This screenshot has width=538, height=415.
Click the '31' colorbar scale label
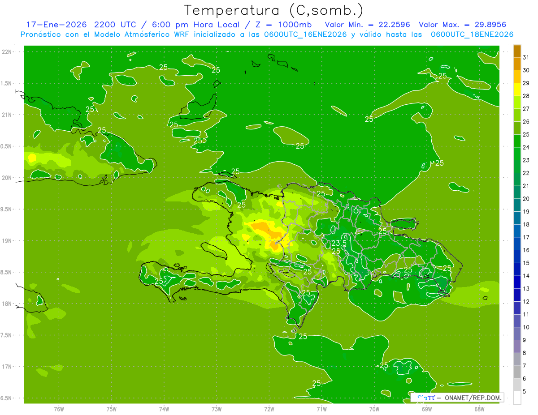pyautogui.click(x=526, y=57)
